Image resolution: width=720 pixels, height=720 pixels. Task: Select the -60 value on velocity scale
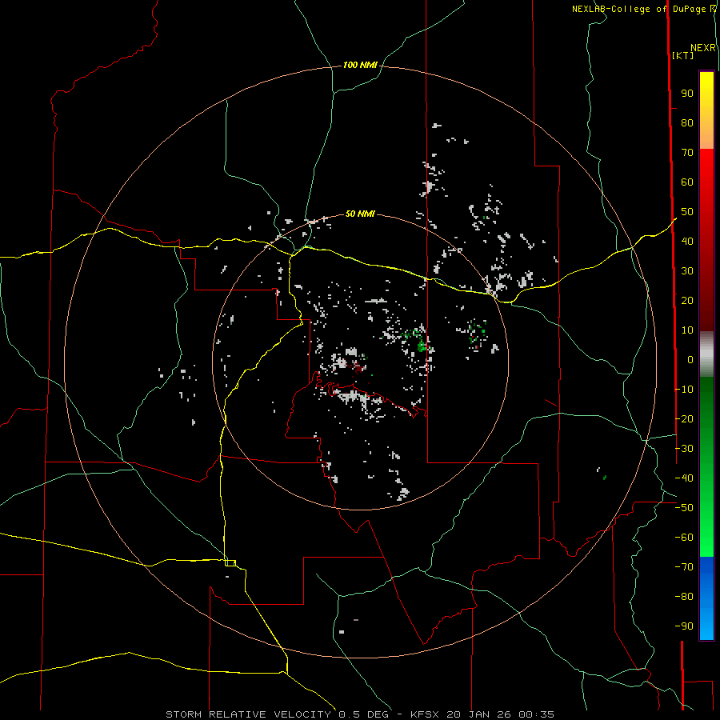pyautogui.click(x=684, y=538)
